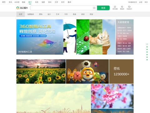This screenshot has width=150, height=113.
Task: Open the Pororo cartoon characters image
Action: (87, 72)
